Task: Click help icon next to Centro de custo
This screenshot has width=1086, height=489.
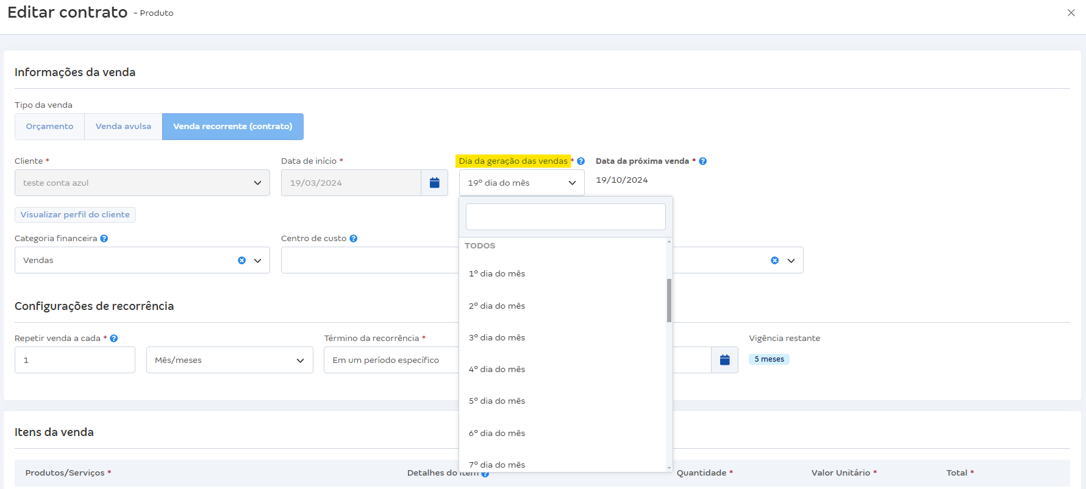Action: click(354, 239)
